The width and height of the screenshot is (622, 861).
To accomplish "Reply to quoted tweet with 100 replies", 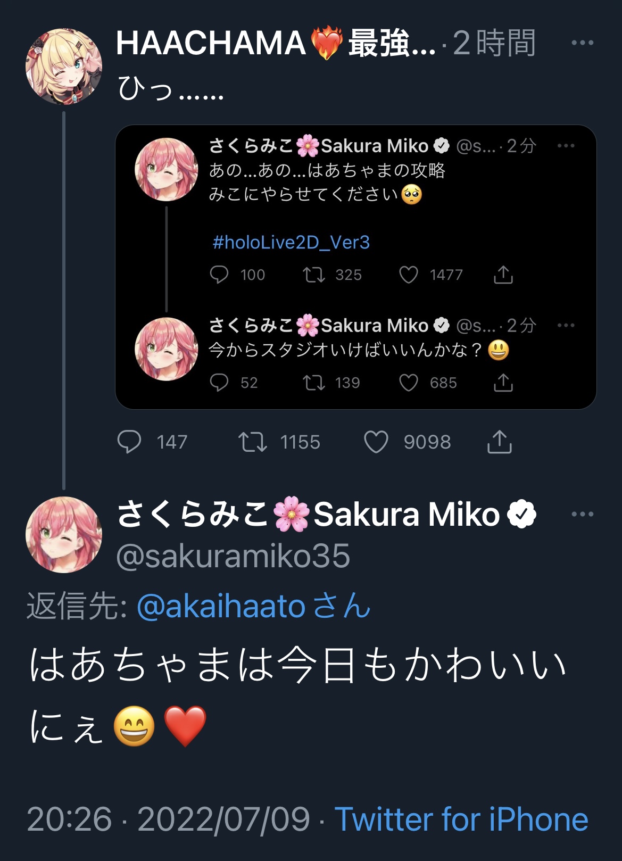I will pos(219,275).
